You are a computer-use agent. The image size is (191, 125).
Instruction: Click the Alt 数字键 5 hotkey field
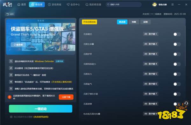pos(151,74)
